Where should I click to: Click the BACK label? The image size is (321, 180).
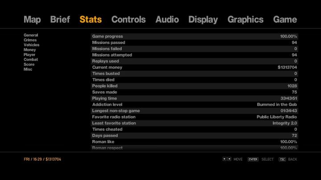[292, 160]
